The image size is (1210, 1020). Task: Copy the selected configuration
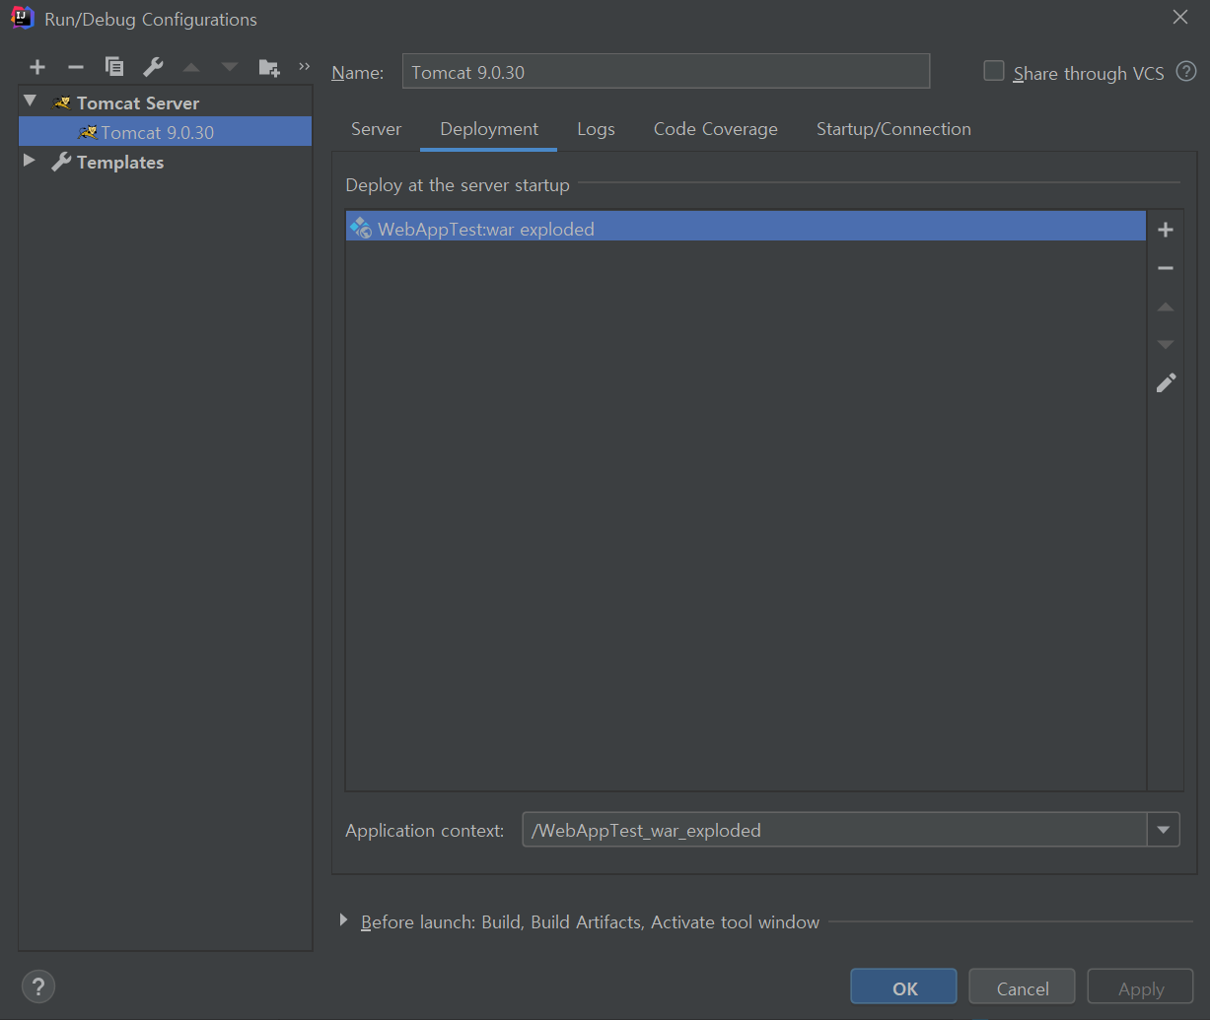(x=114, y=67)
